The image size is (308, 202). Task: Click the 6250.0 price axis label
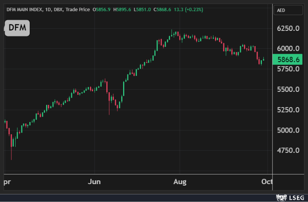coord(288,28)
